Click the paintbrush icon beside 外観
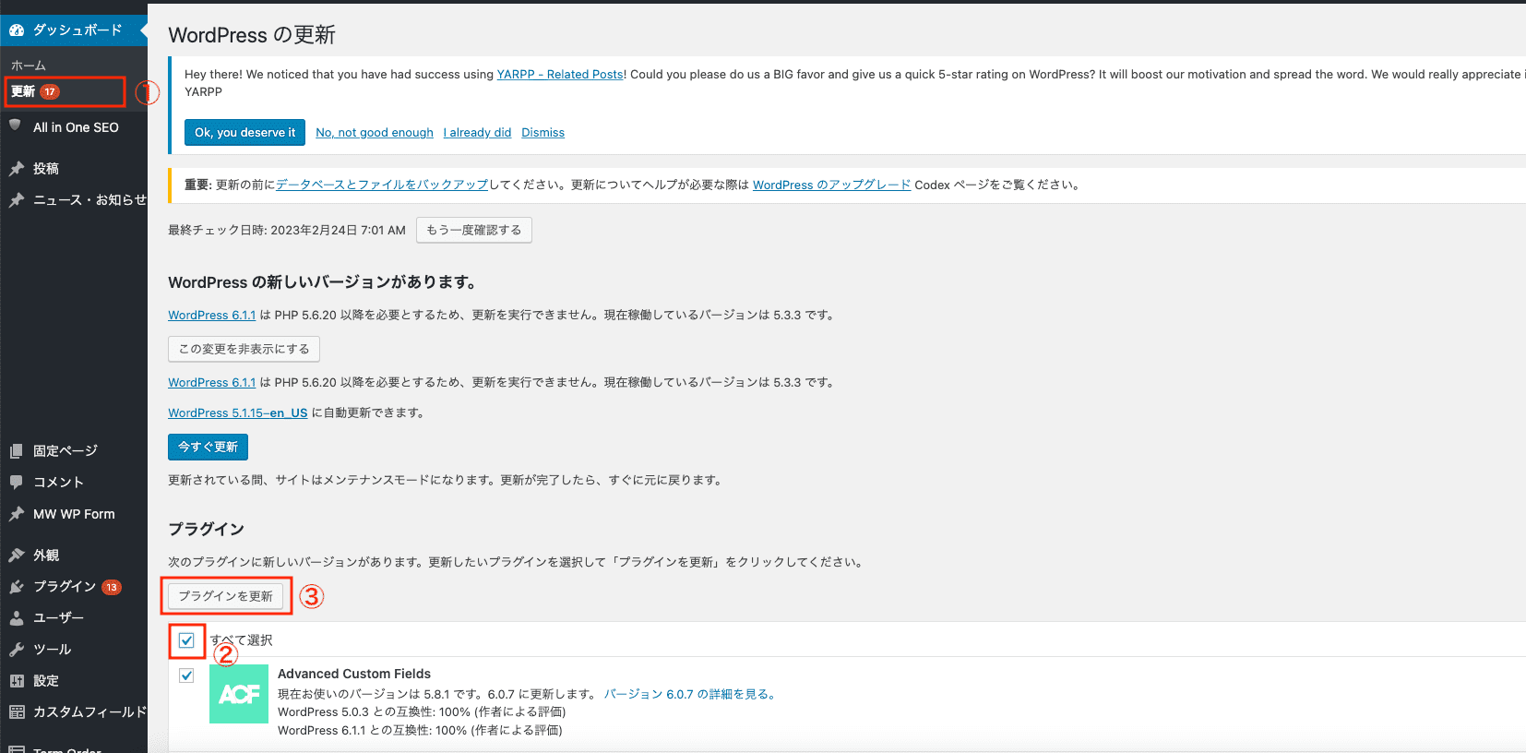The width and height of the screenshot is (1526, 753). [x=17, y=555]
